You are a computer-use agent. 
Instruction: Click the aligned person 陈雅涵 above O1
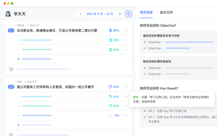(x=21, y=25)
